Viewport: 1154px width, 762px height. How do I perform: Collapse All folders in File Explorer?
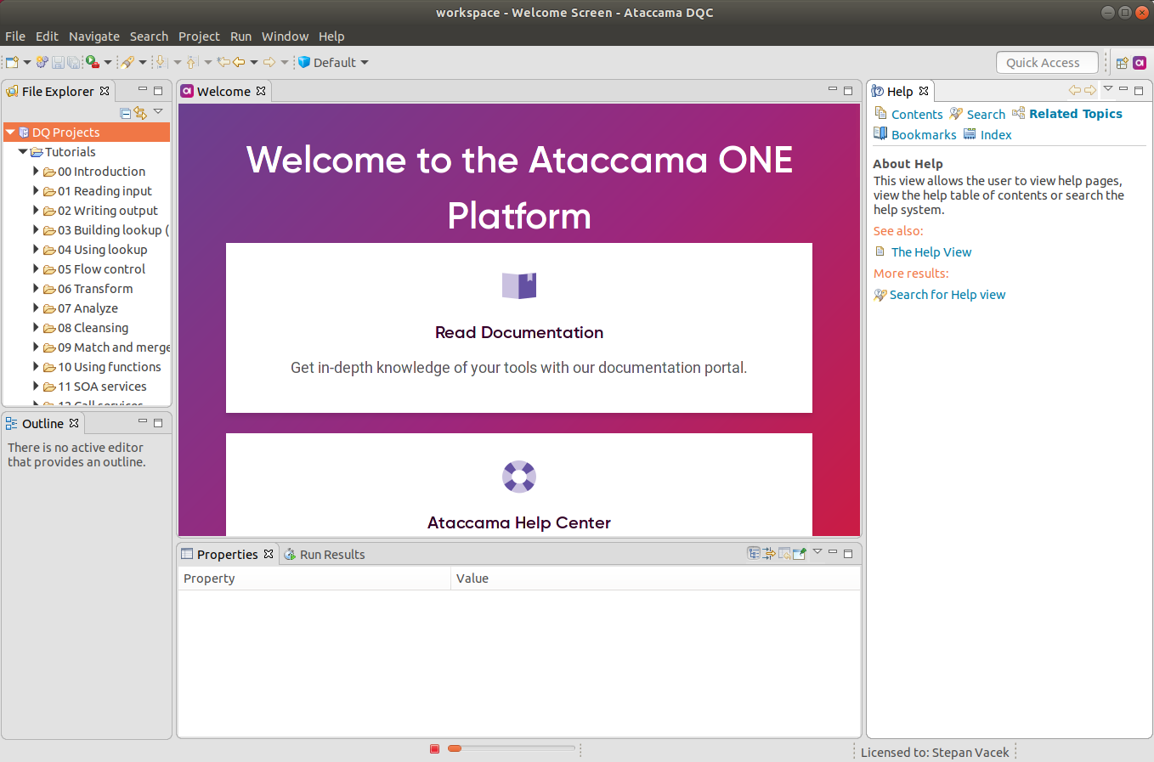coord(125,112)
